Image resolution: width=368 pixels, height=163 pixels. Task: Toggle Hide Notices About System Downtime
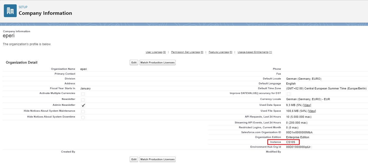pyautogui.click(x=83, y=117)
